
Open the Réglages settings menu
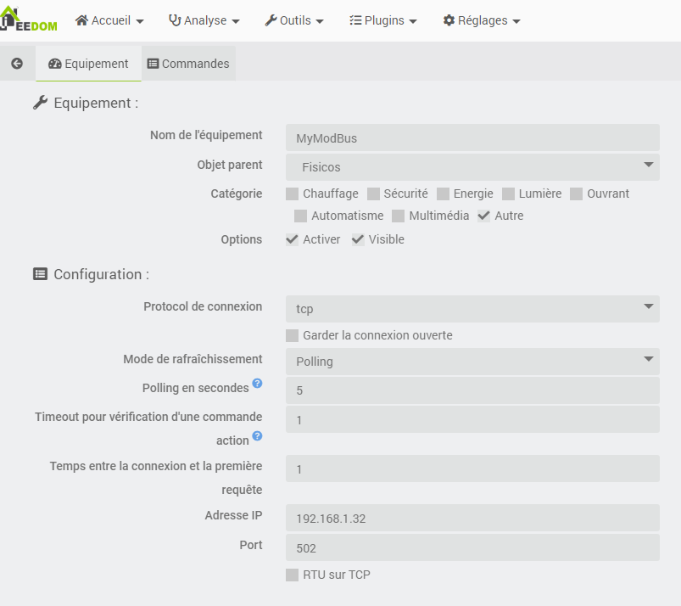pos(482,20)
